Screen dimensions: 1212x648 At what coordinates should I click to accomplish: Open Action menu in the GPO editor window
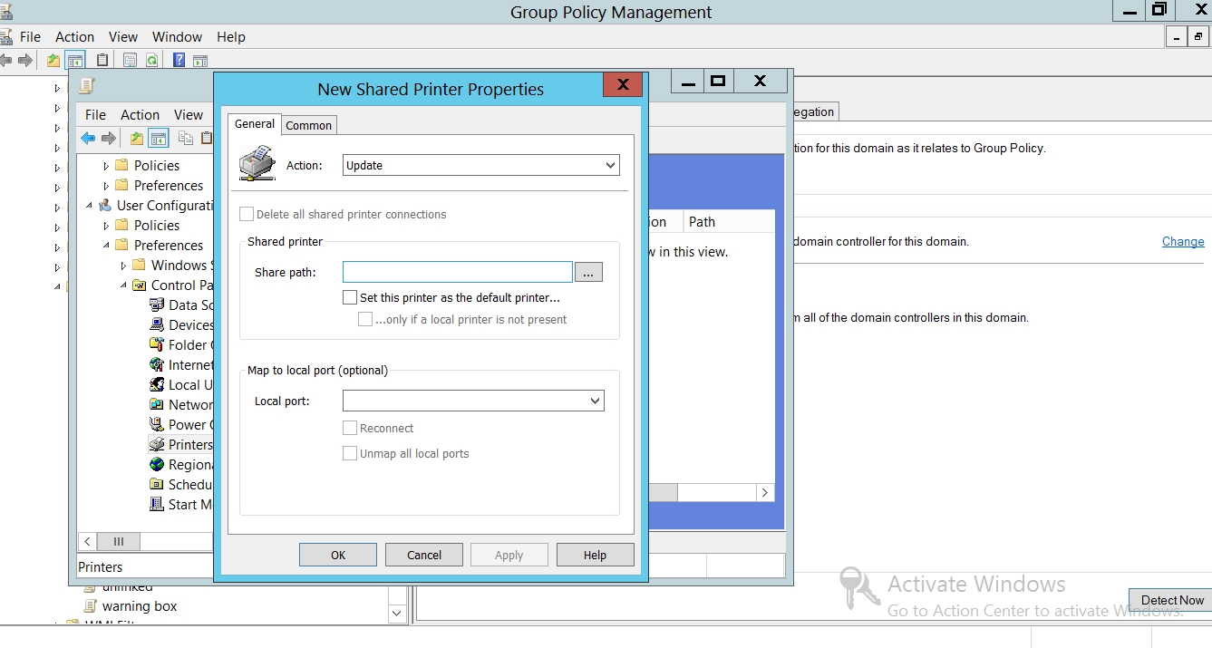[x=140, y=114]
